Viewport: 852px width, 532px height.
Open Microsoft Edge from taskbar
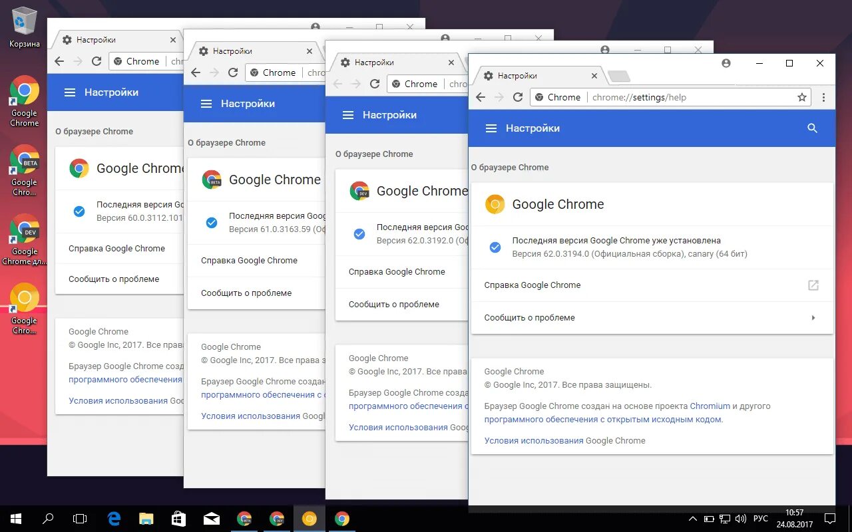pos(114,519)
